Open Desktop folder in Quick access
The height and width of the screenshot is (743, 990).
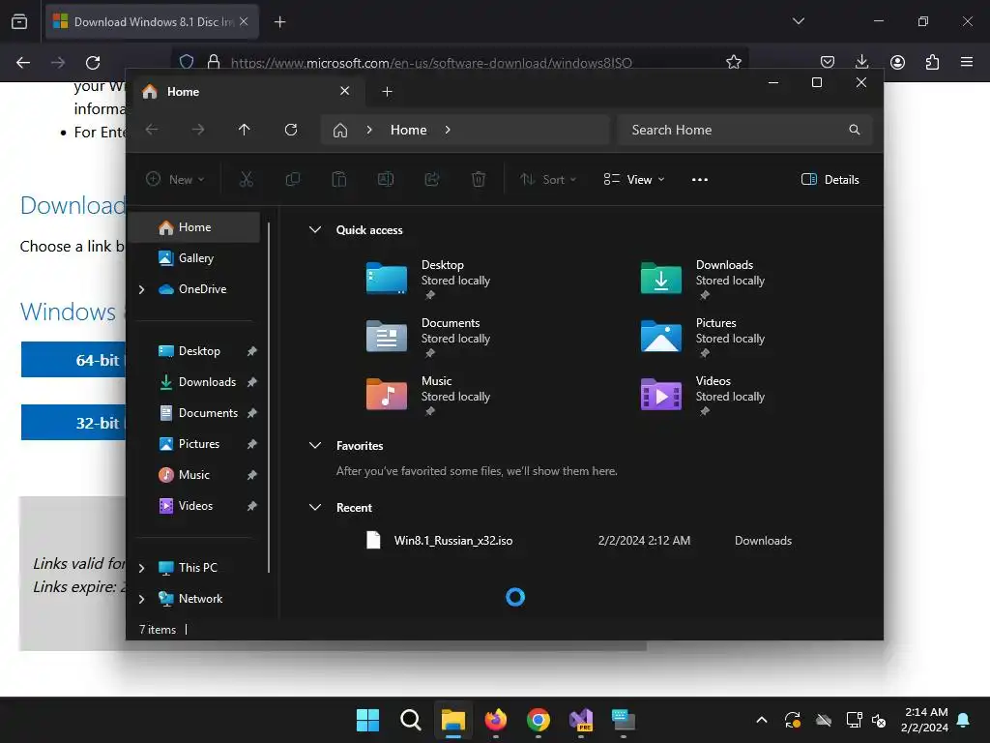[428, 279]
